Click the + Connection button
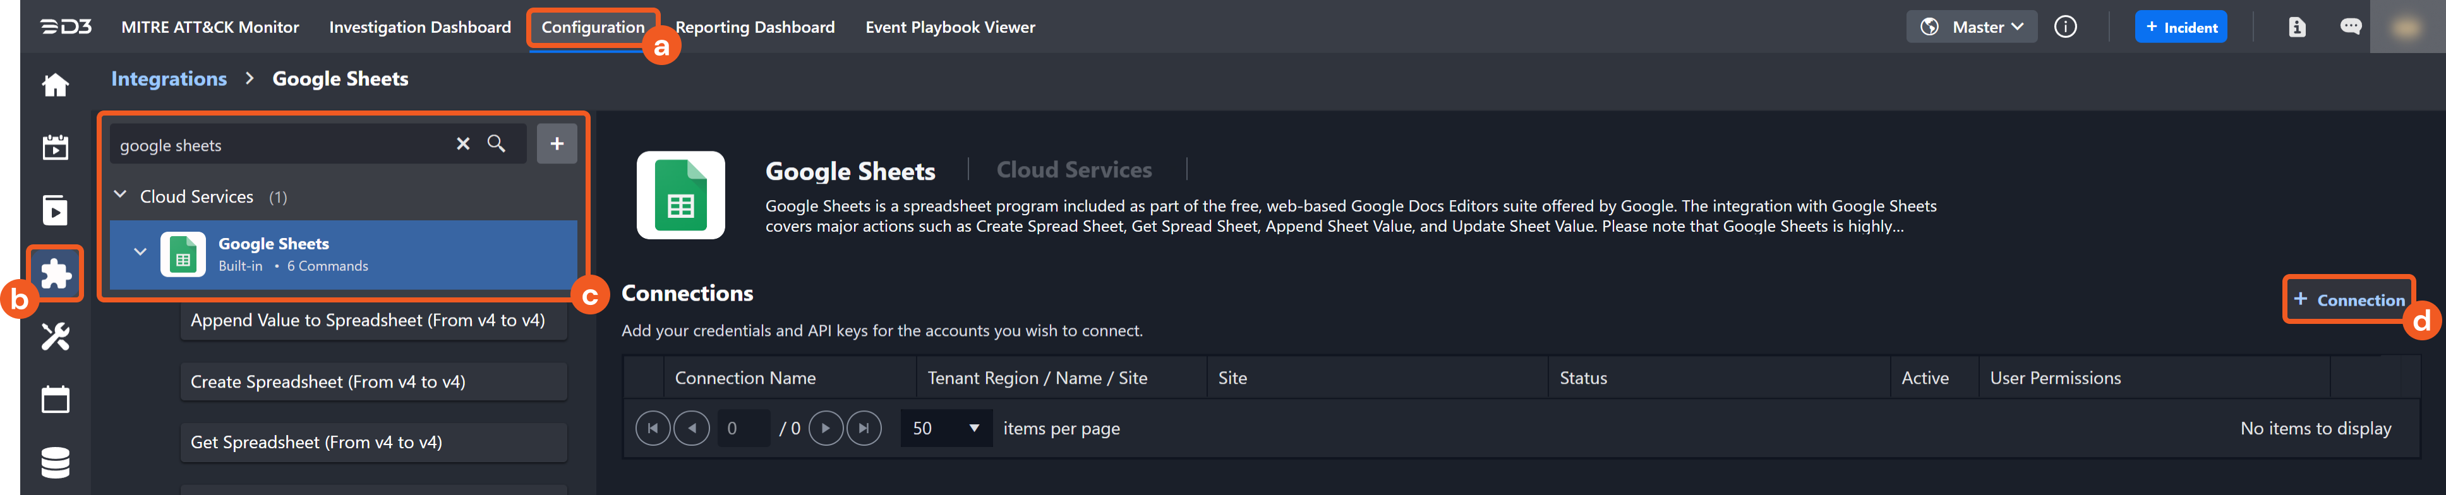The image size is (2446, 495). (2348, 300)
